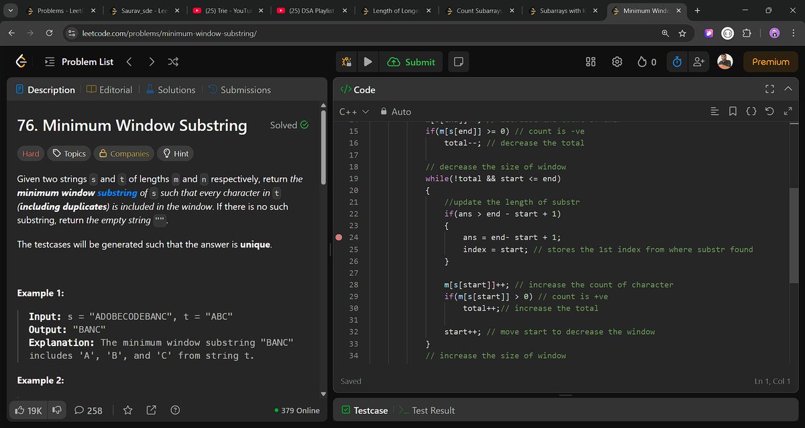The height and width of the screenshot is (428, 805).
Task: Click the format code lines icon
Action: pos(714,111)
